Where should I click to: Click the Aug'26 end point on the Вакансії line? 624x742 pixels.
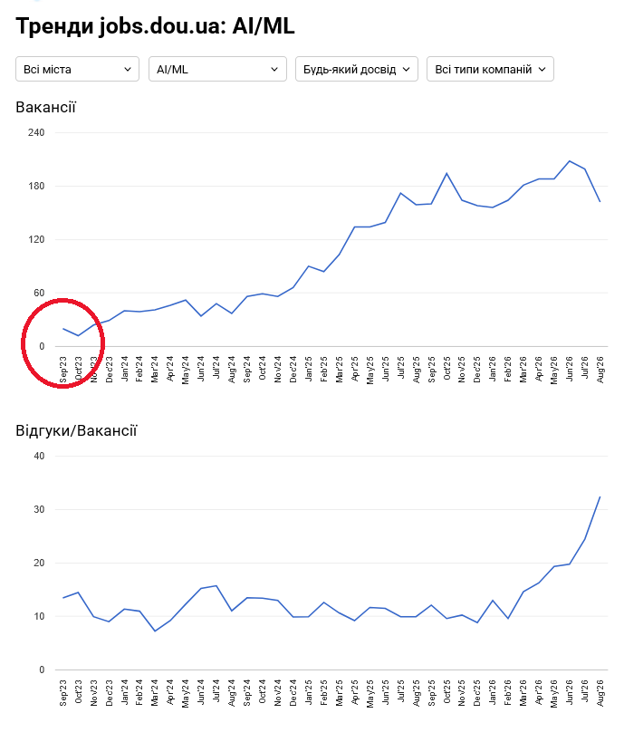click(x=600, y=202)
